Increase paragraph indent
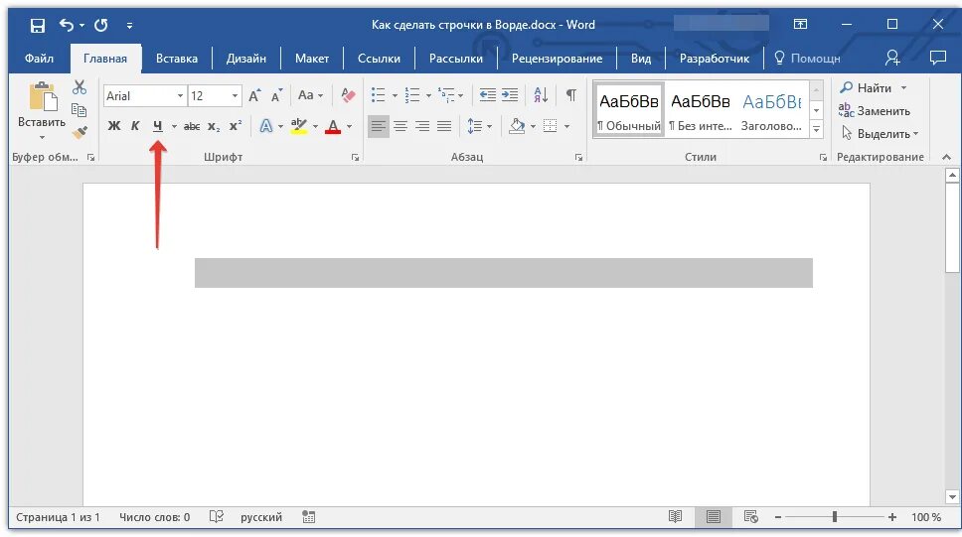 (510, 95)
